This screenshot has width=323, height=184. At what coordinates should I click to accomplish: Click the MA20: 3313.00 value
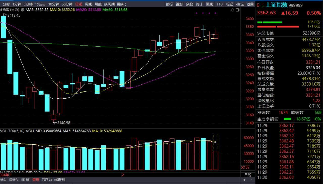click(89, 10)
